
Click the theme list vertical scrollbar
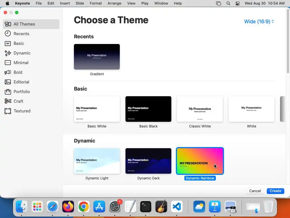click(x=288, y=41)
